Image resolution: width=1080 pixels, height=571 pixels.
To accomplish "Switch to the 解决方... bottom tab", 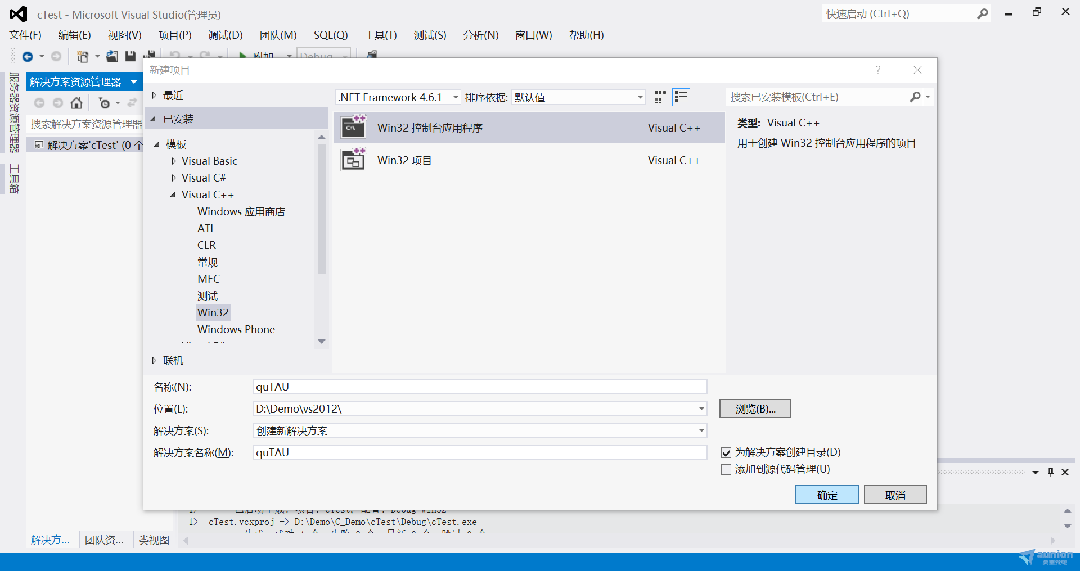I will (51, 540).
